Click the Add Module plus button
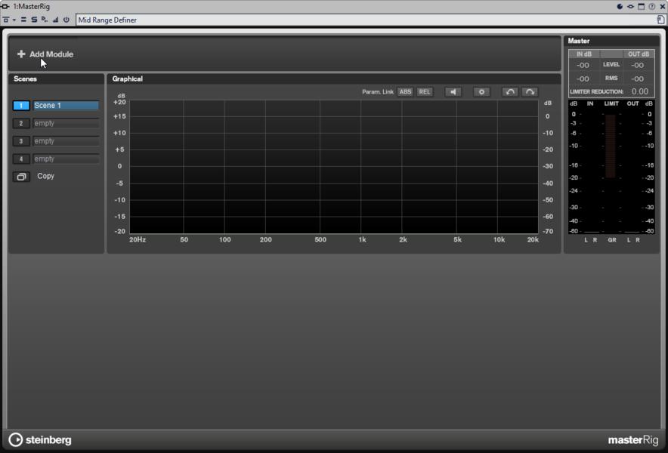The height and width of the screenshot is (453, 668). (21, 54)
